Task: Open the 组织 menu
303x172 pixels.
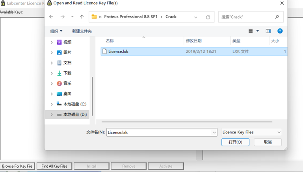Action: point(56,31)
